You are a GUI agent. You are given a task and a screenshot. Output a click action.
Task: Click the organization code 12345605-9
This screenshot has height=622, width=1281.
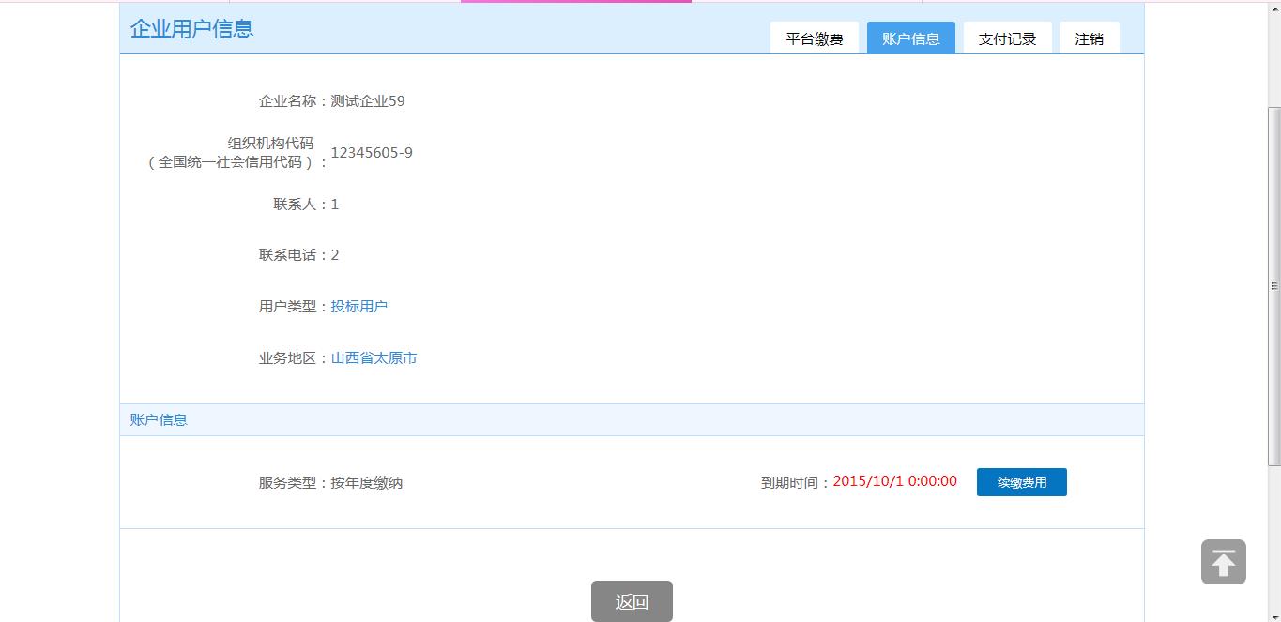(371, 153)
